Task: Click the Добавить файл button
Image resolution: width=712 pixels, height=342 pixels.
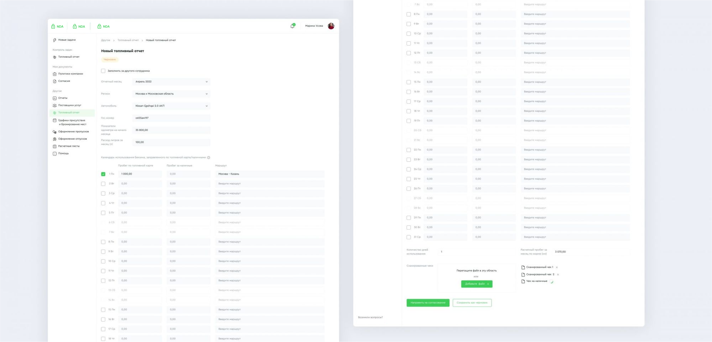Action: [476, 284]
